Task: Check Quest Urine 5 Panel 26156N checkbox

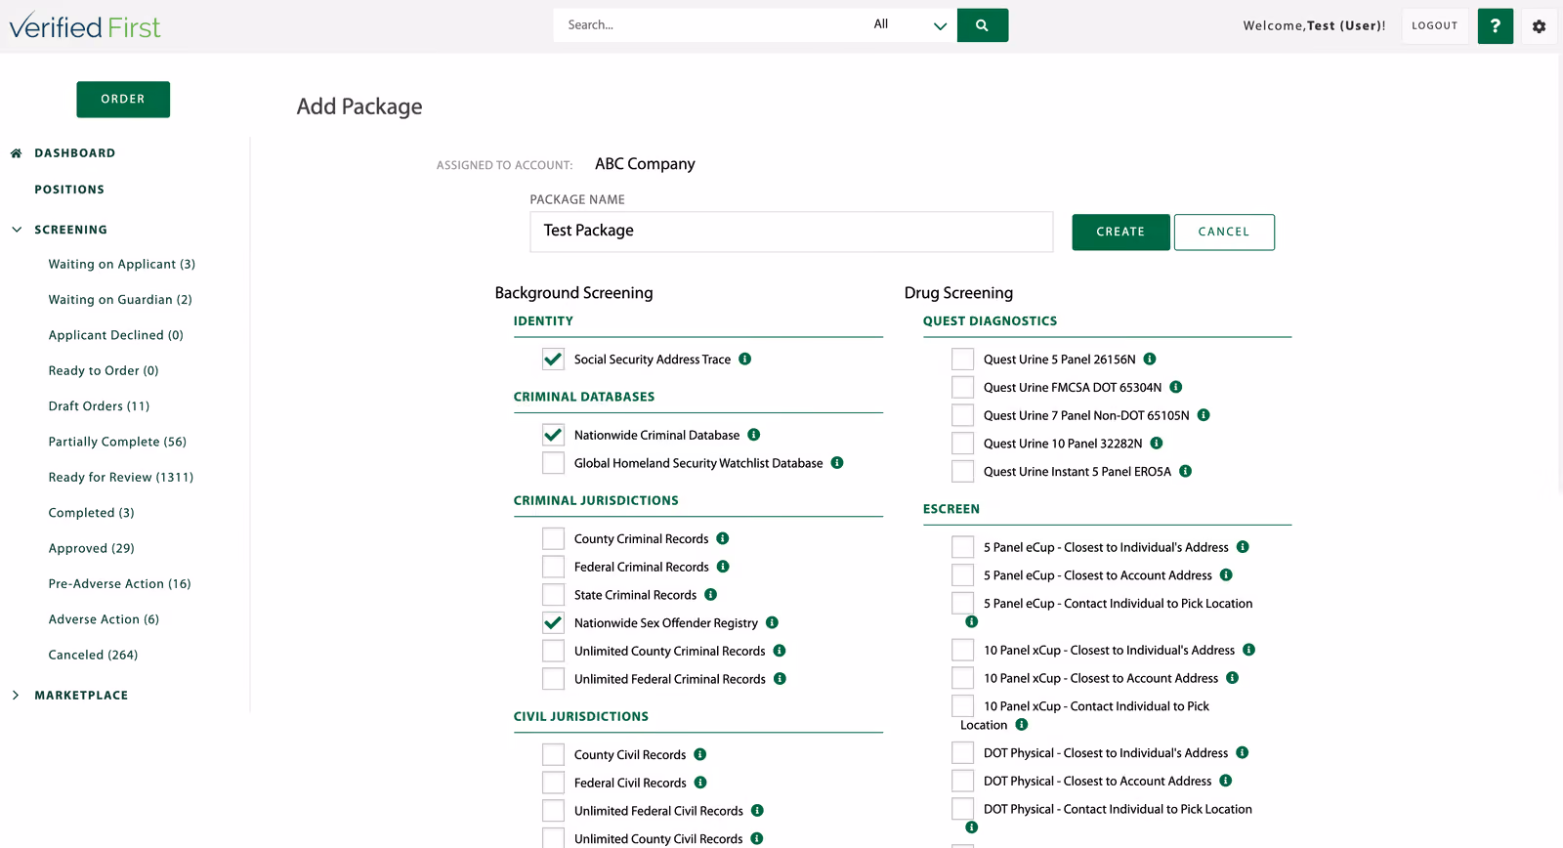Action: point(962,360)
